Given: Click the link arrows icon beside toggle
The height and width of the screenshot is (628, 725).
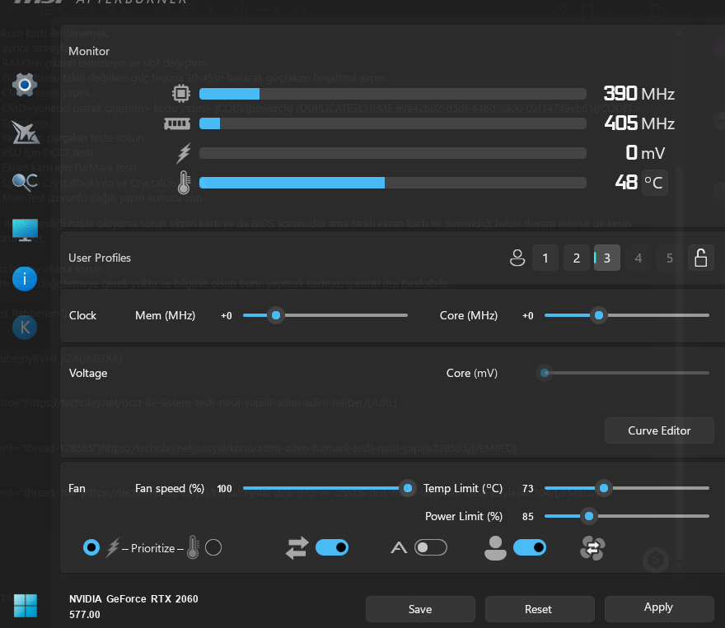Looking at the screenshot, I should [297, 548].
